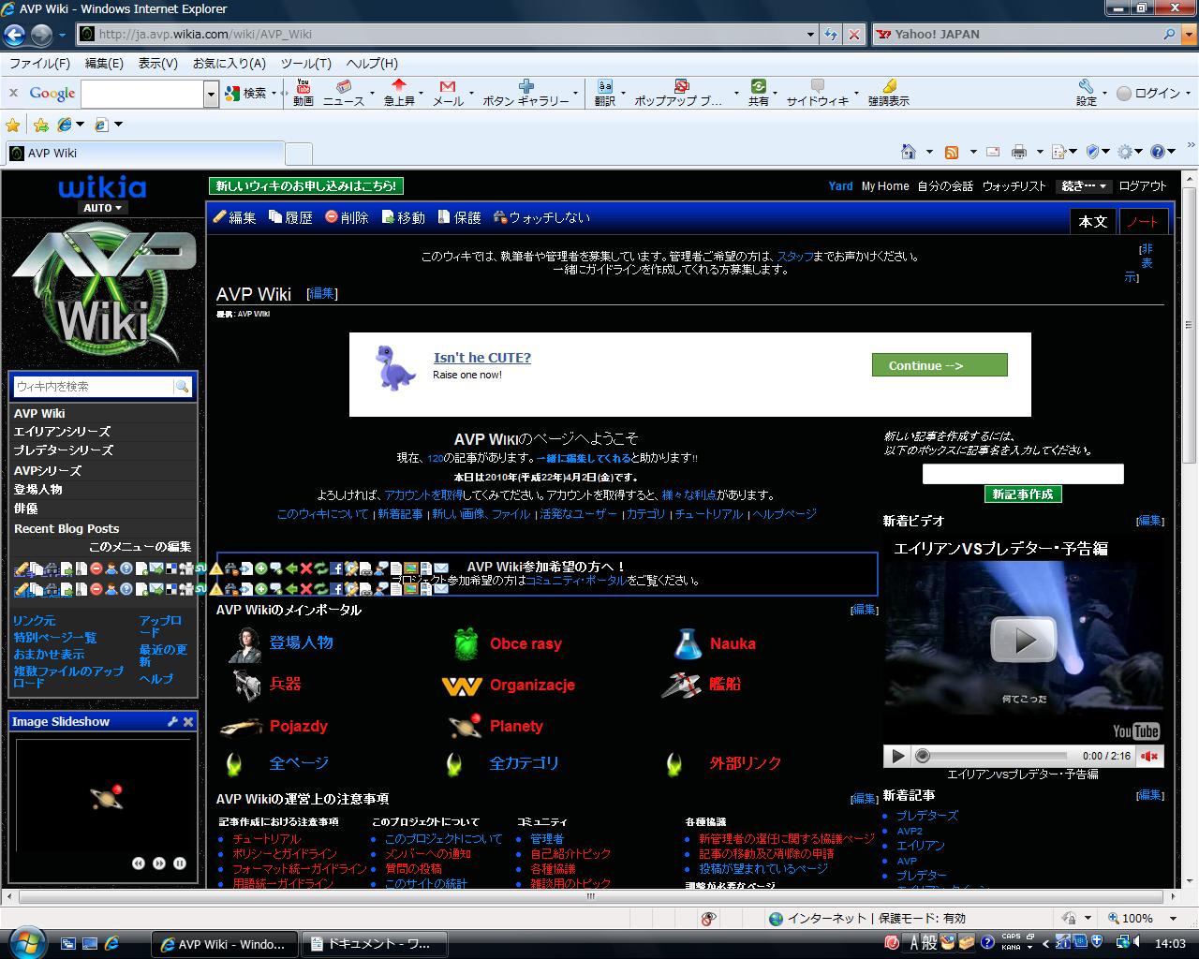Close the Image Slideshow widget
The image size is (1199, 959).
tap(188, 721)
